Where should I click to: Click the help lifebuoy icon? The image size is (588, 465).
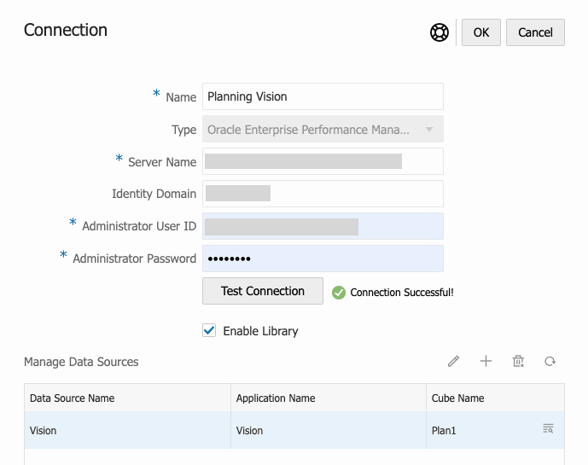[x=440, y=32]
